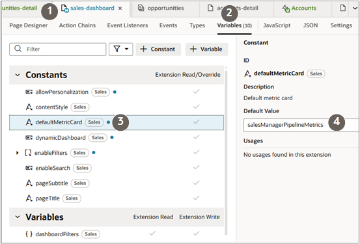
Task: Select the enableFilters constant
Action: (51, 153)
